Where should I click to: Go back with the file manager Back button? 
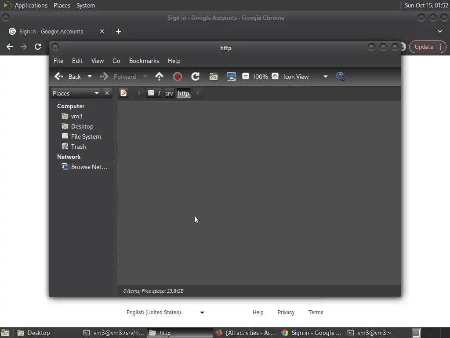point(68,77)
